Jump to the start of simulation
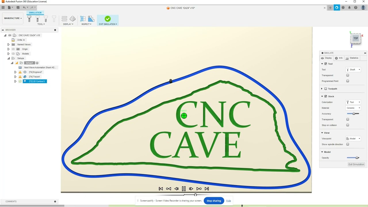The width and height of the screenshot is (368, 207). click(x=161, y=189)
